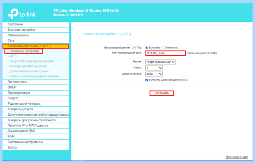Toggle Включить широковещание SSID checkbox
The width and height of the screenshot is (255, 163).
(x=147, y=80)
